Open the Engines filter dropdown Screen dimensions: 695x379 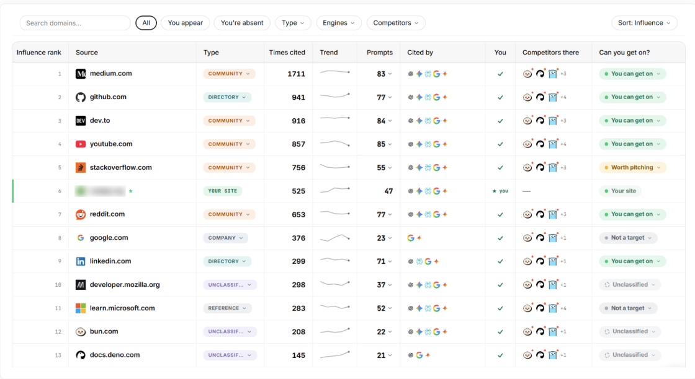pos(339,23)
